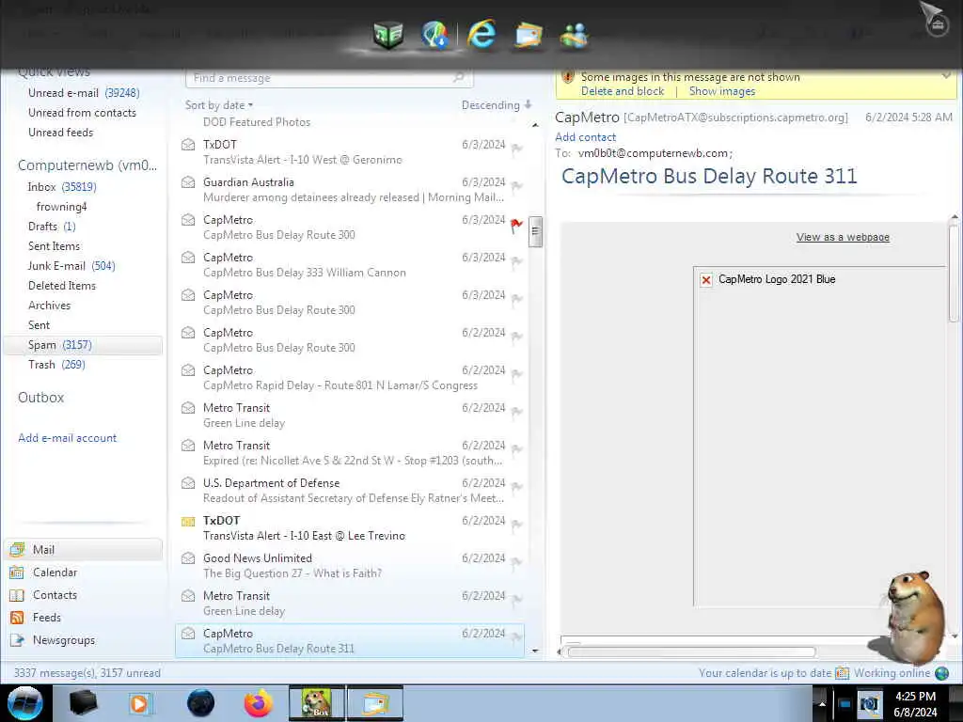
Task: Click the Find a message search field
Action: (329, 78)
